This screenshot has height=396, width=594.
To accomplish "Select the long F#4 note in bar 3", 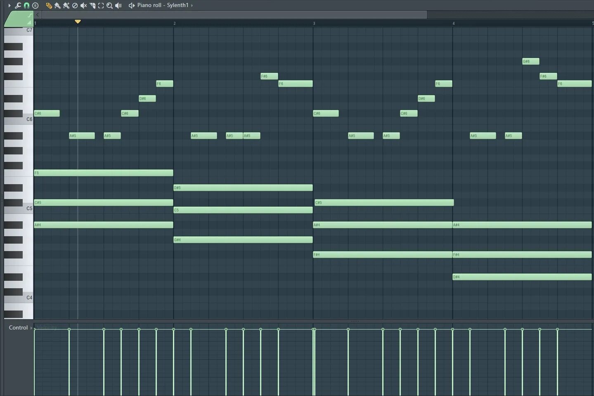I will tap(383, 255).
